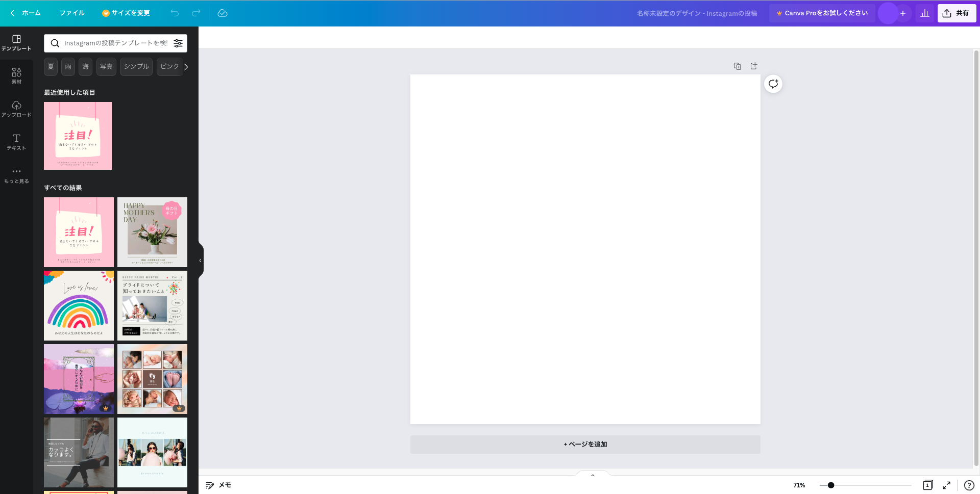Screen dimensions: 980x494
Task: Open the 素材 (Elements) panel
Action: click(x=17, y=74)
